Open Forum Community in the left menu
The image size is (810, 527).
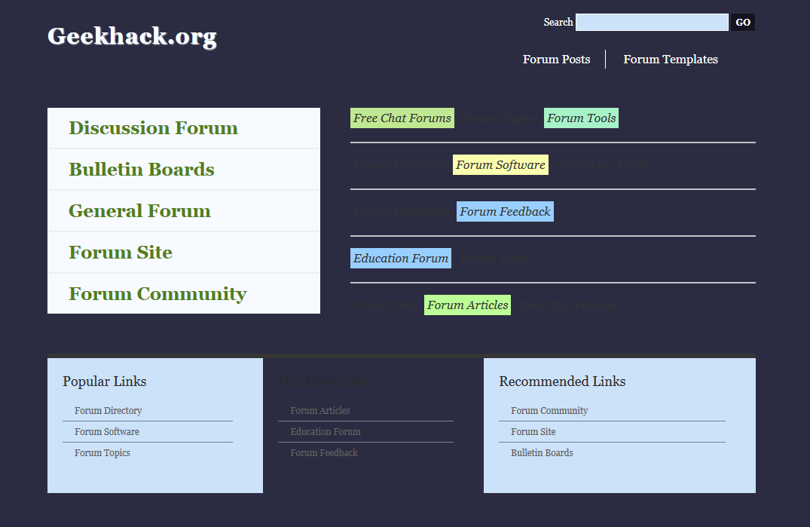pyautogui.click(x=157, y=294)
